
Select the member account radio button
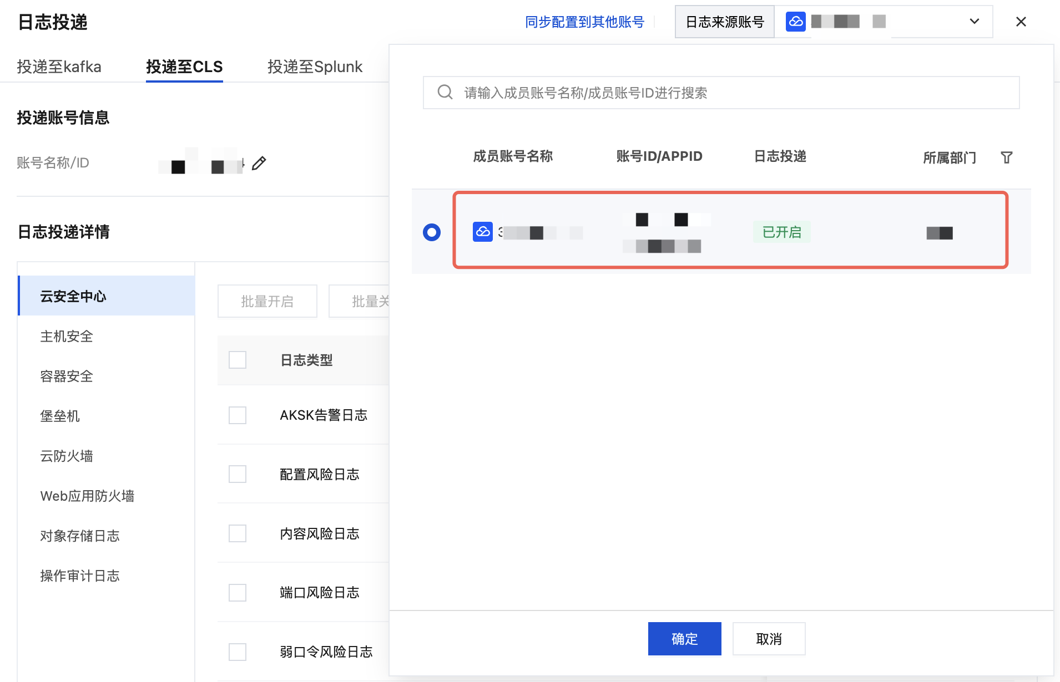pyautogui.click(x=432, y=232)
